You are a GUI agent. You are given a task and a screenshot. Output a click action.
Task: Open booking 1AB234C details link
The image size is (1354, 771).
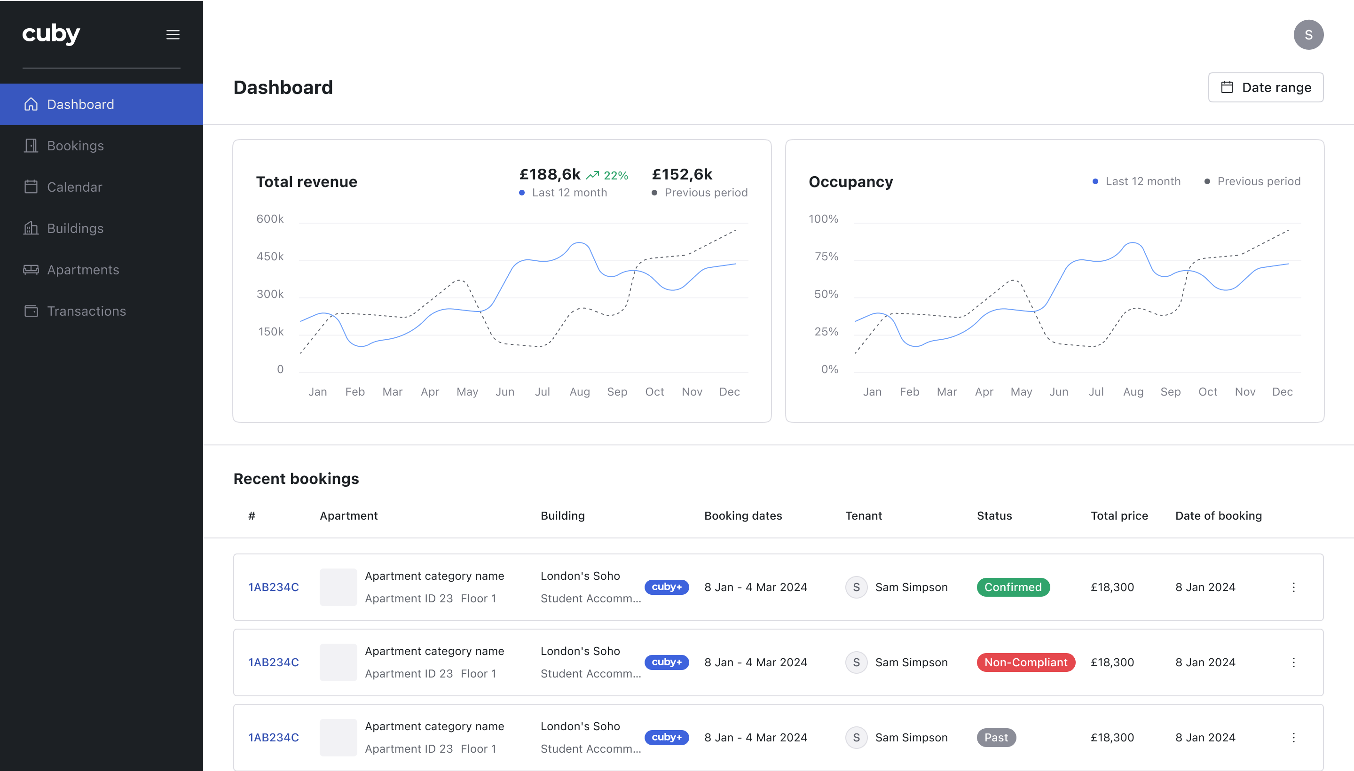273,587
